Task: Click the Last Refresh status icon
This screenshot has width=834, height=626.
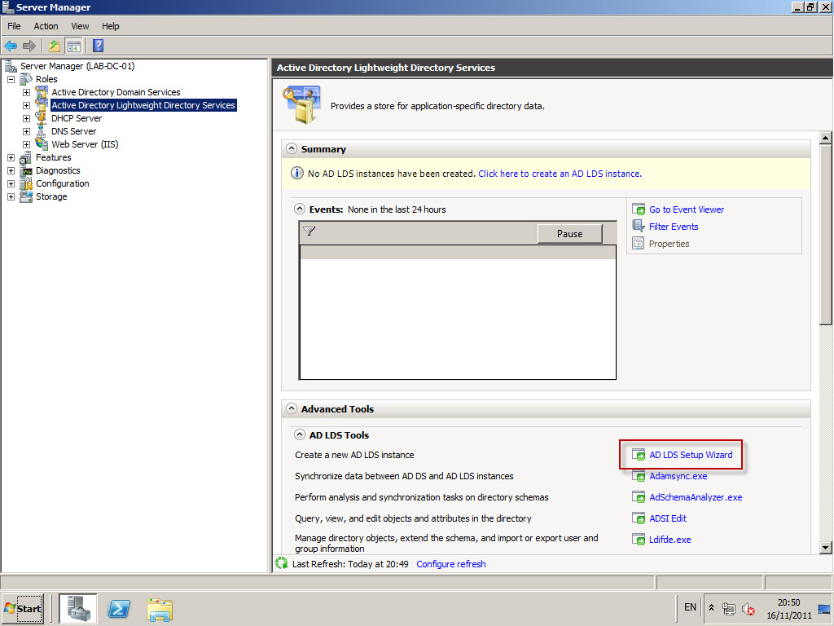Action: pos(281,563)
